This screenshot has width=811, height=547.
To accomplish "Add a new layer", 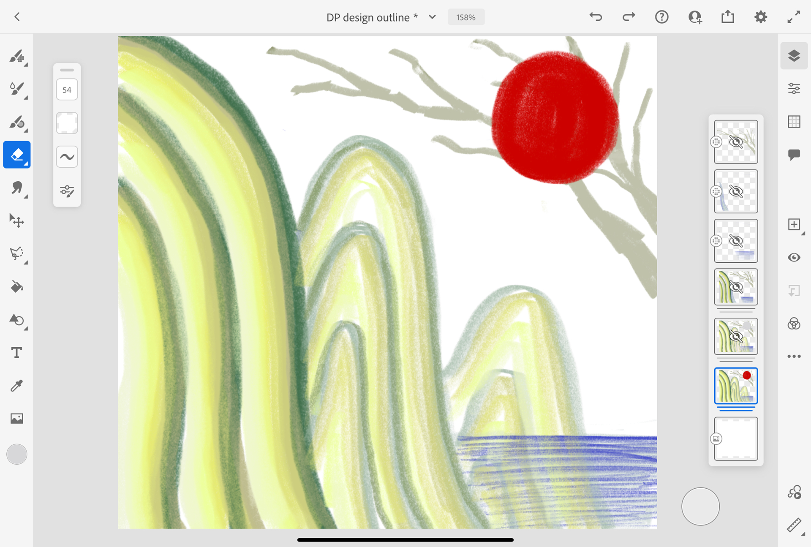I will coord(794,224).
